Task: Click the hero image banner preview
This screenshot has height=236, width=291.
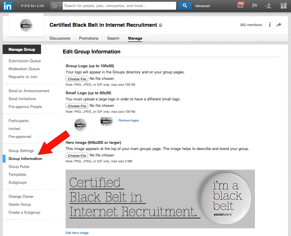Action: click(160, 199)
